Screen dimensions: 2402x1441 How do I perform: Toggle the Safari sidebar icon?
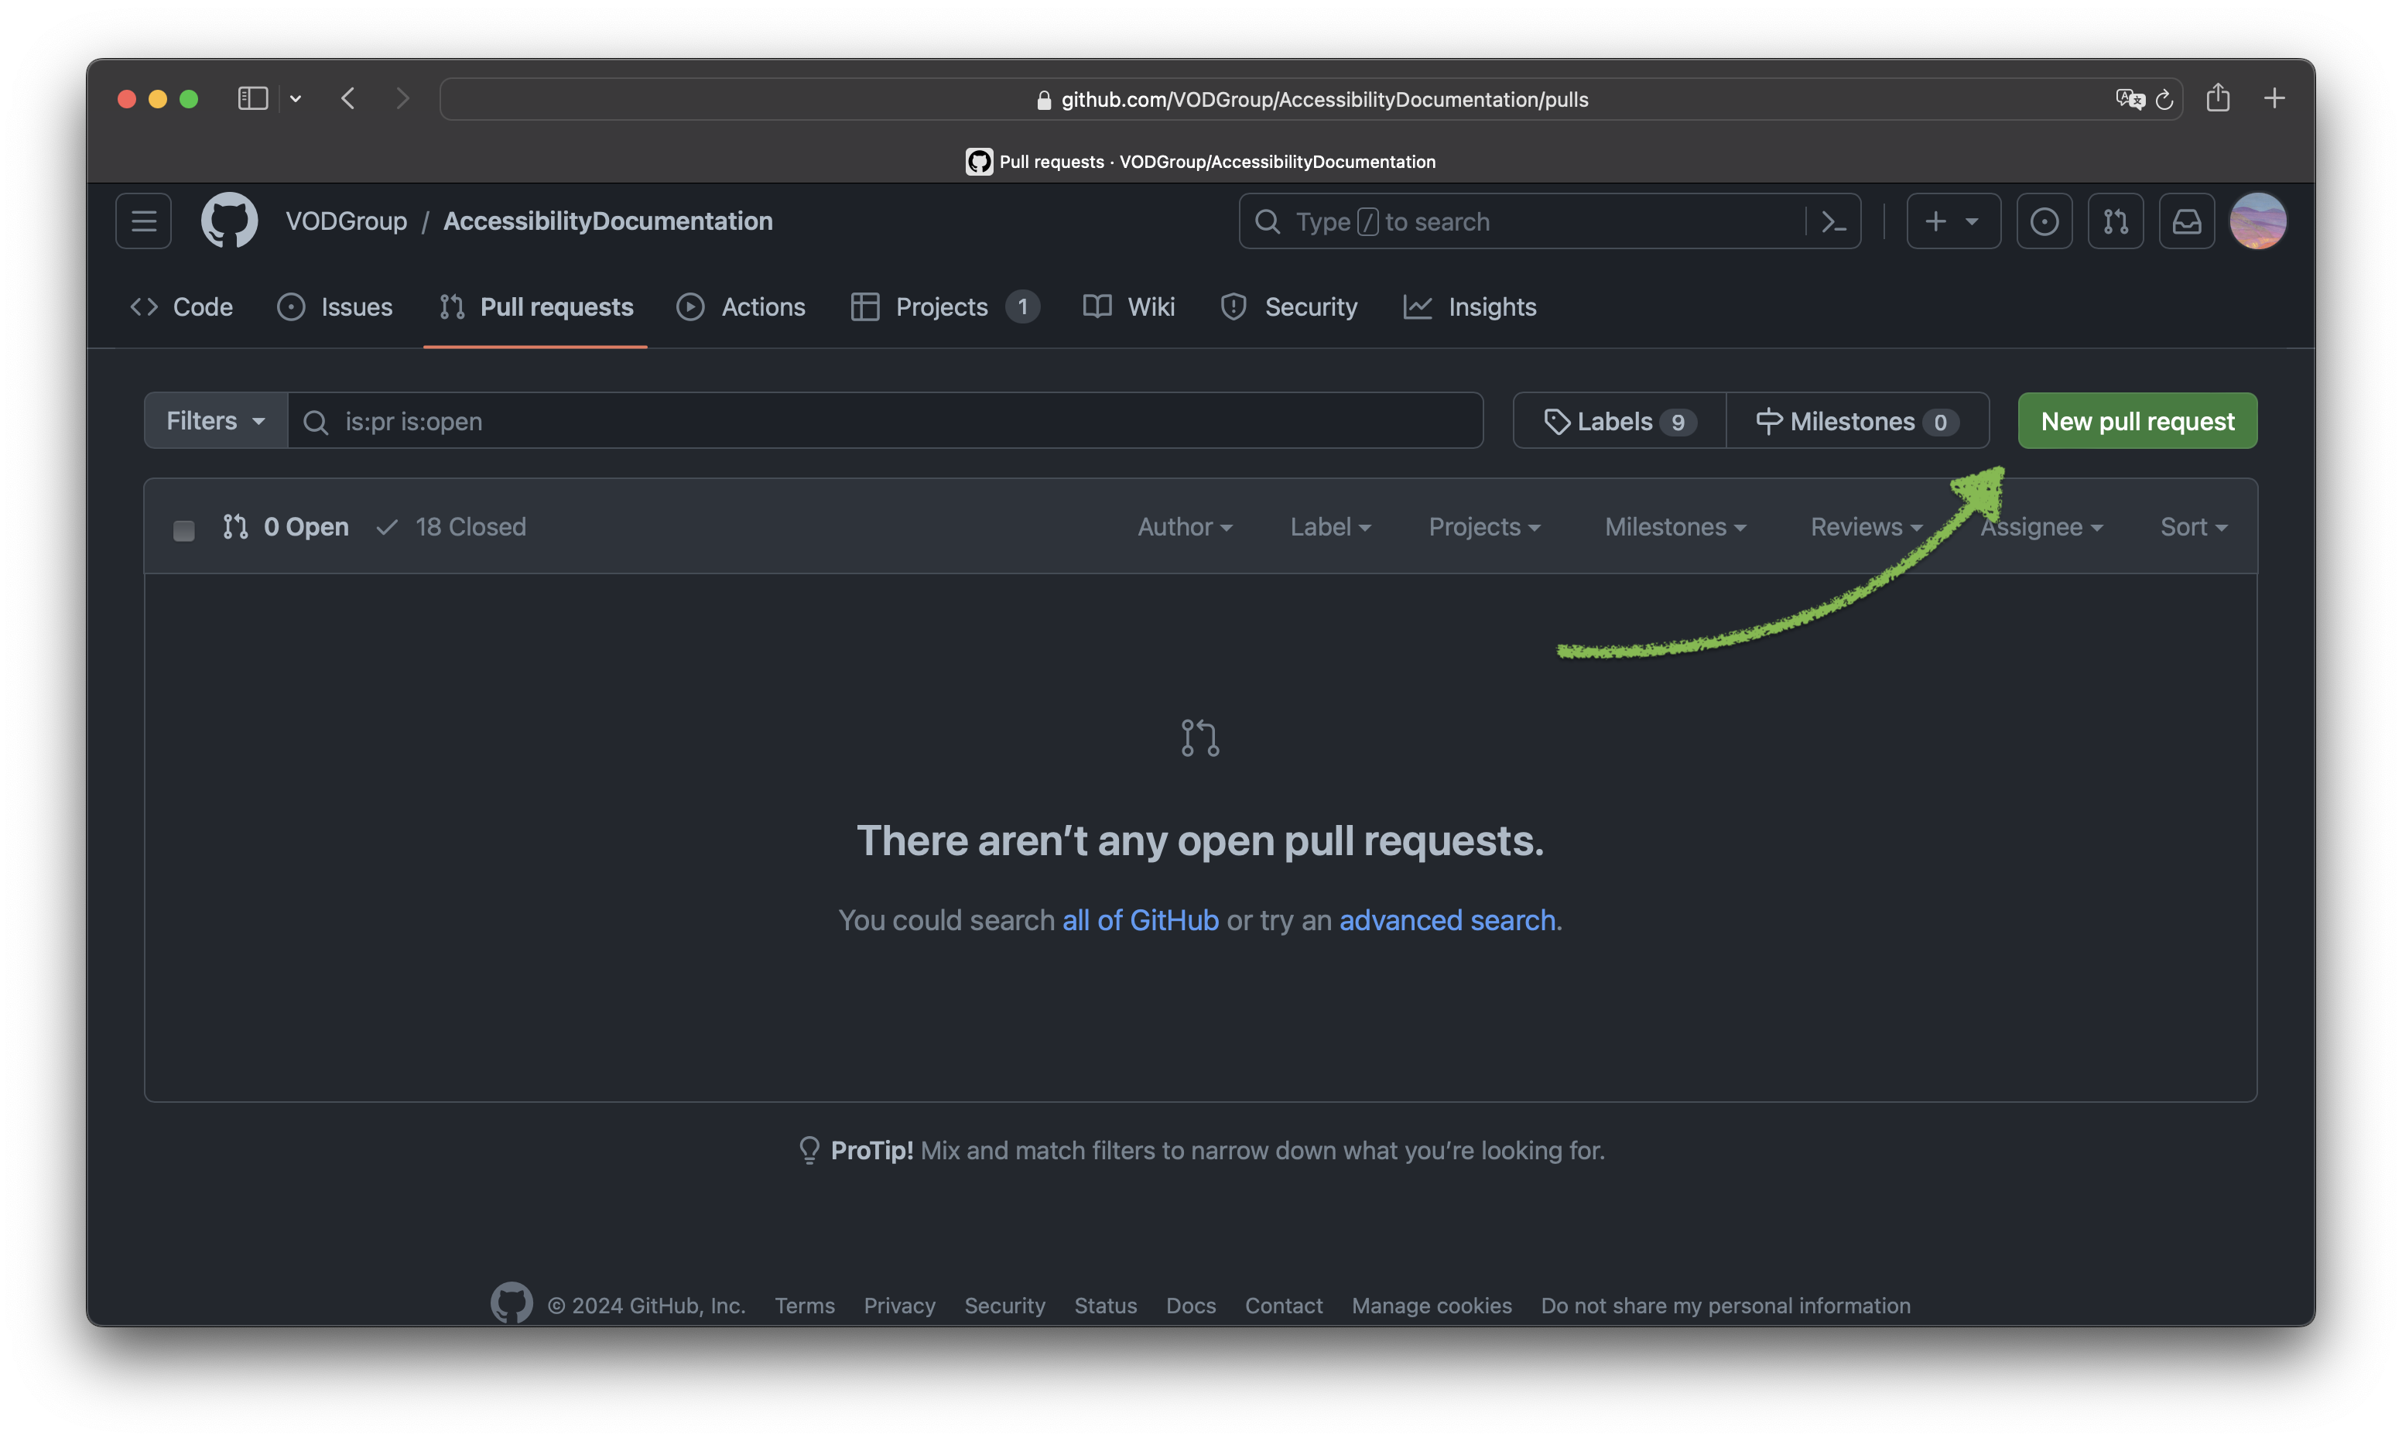click(252, 98)
